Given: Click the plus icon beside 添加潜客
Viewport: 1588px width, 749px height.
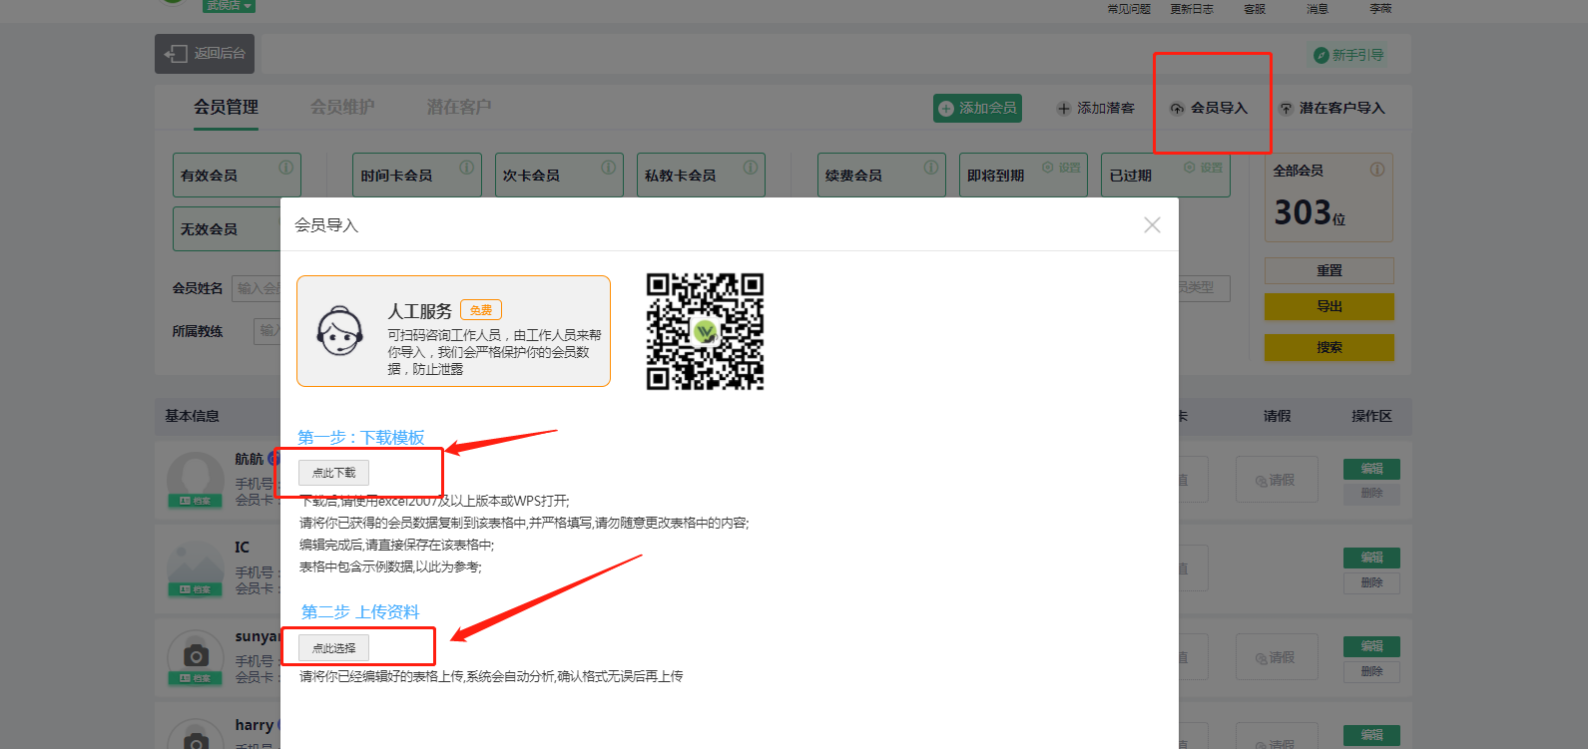Looking at the screenshot, I should coord(1064,109).
